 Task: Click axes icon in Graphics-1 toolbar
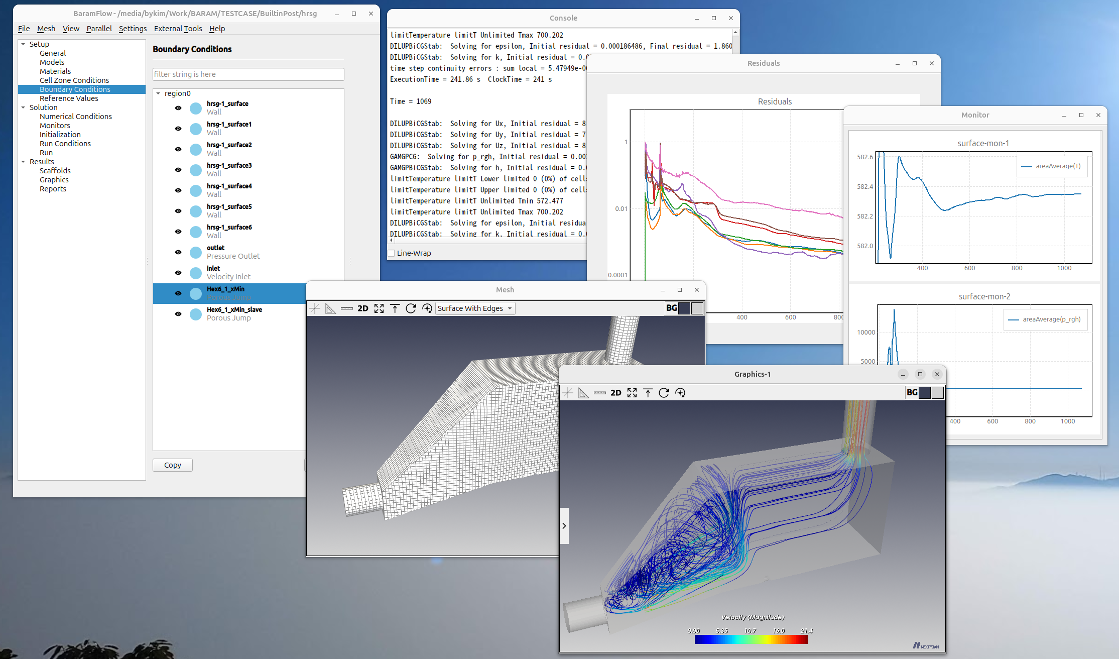coord(568,393)
